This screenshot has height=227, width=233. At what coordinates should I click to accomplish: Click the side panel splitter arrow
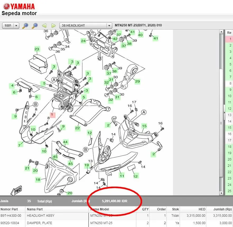(224, 112)
